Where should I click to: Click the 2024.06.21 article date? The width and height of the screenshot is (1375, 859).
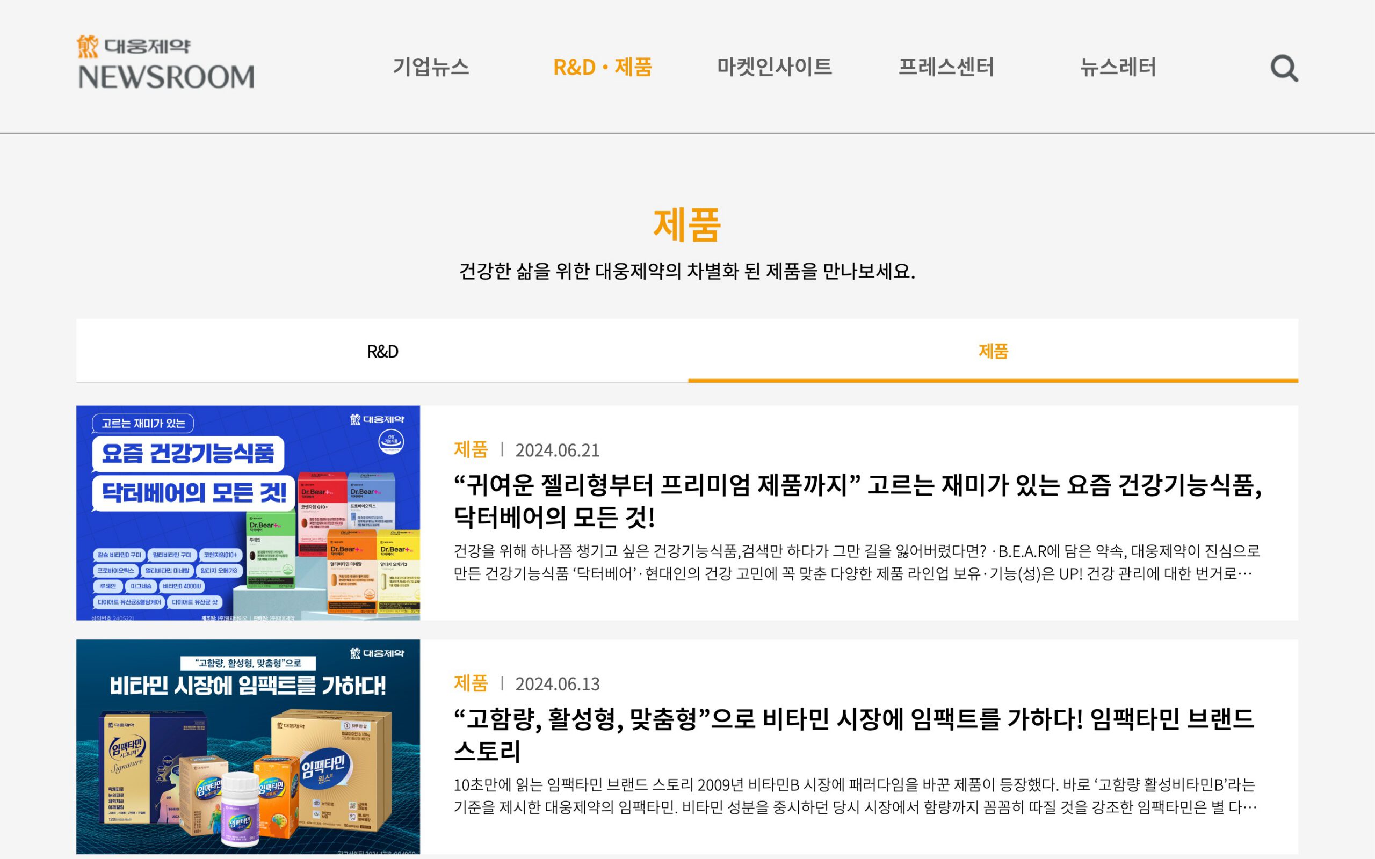557,450
